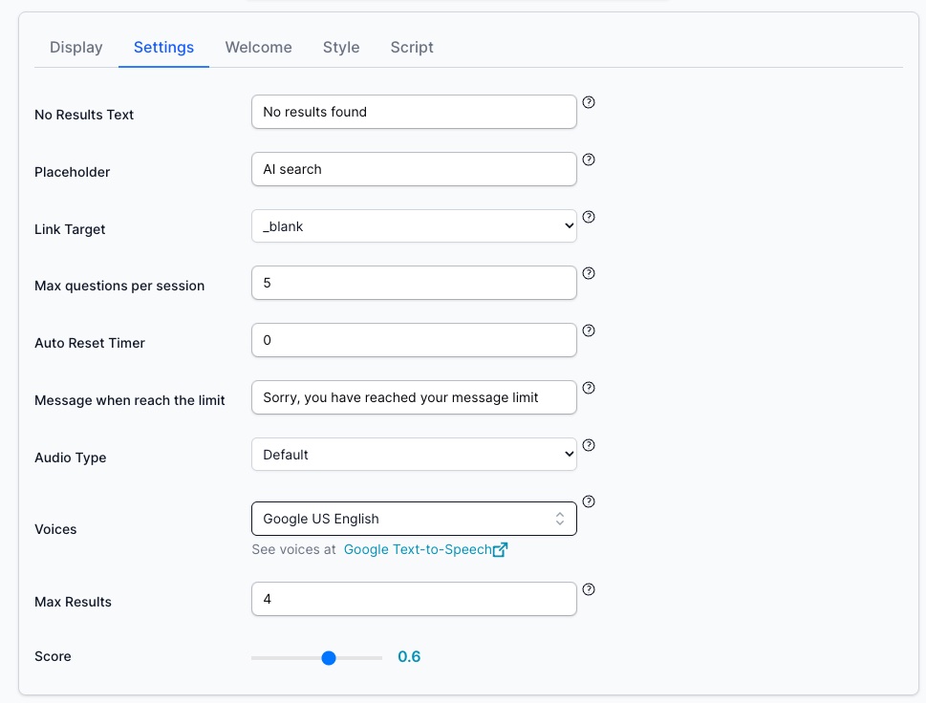Open the Welcome tab

tap(258, 47)
